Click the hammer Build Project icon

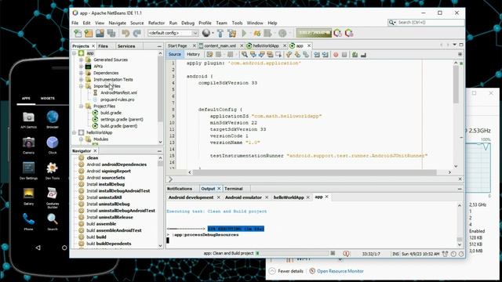coord(220,33)
